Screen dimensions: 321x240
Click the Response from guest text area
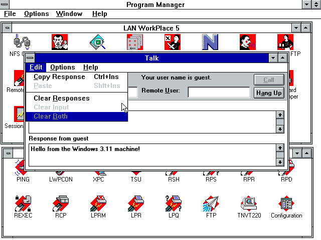tap(152, 155)
